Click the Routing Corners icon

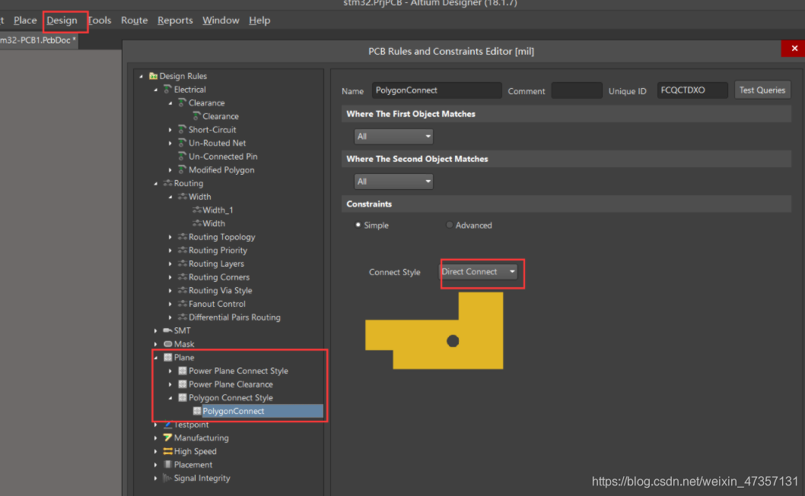[x=182, y=276]
